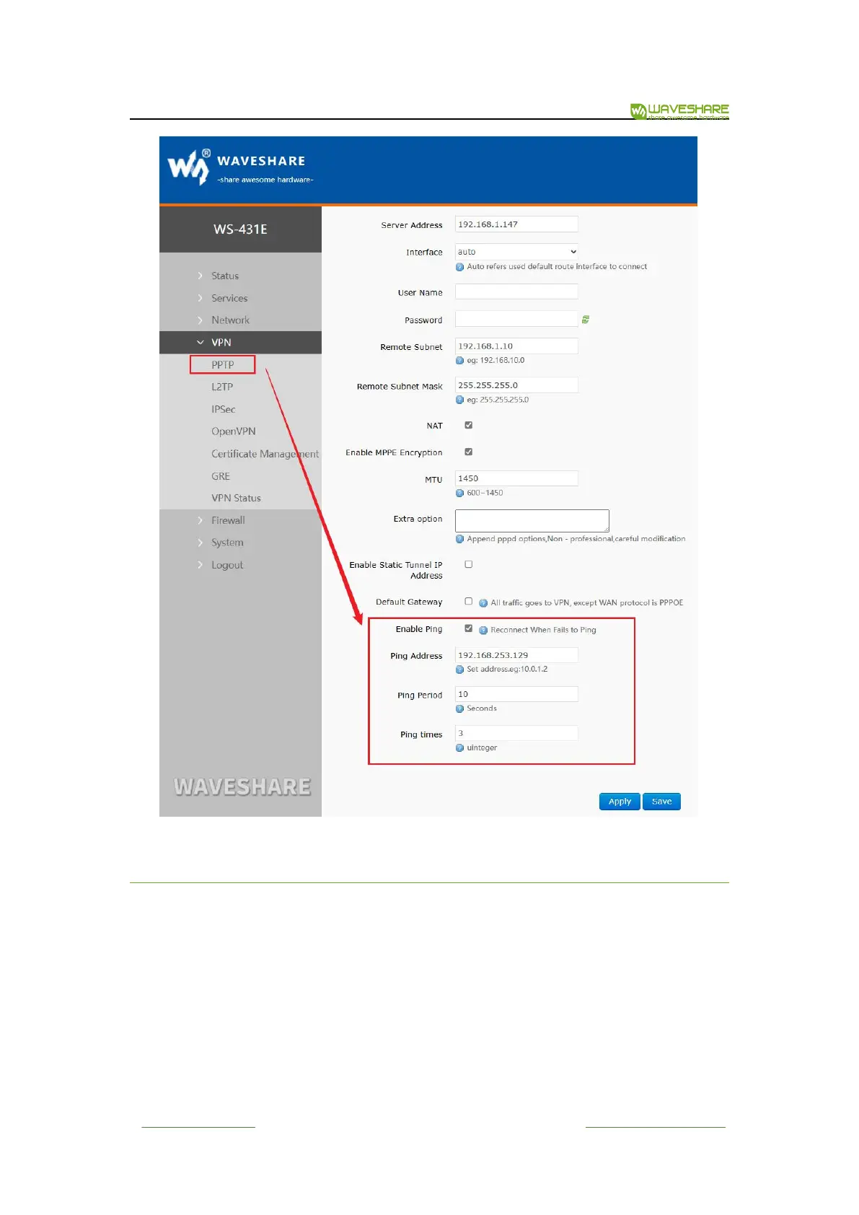The width and height of the screenshot is (859, 1215).
Task: Click the info icon beside Set address.eg:10.0.1.2
Action: [x=459, y=670]
